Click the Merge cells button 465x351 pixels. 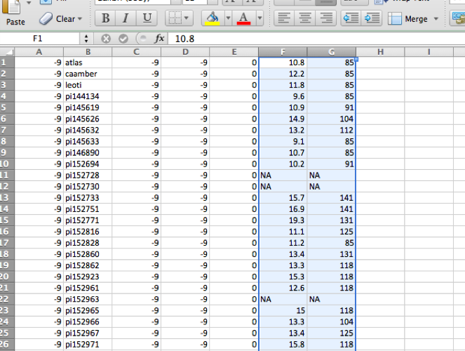click(407, 19)
